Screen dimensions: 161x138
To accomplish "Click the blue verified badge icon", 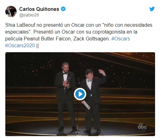I will coord(63,9).
